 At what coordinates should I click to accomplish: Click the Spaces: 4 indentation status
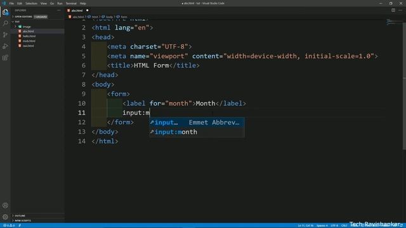322,225
